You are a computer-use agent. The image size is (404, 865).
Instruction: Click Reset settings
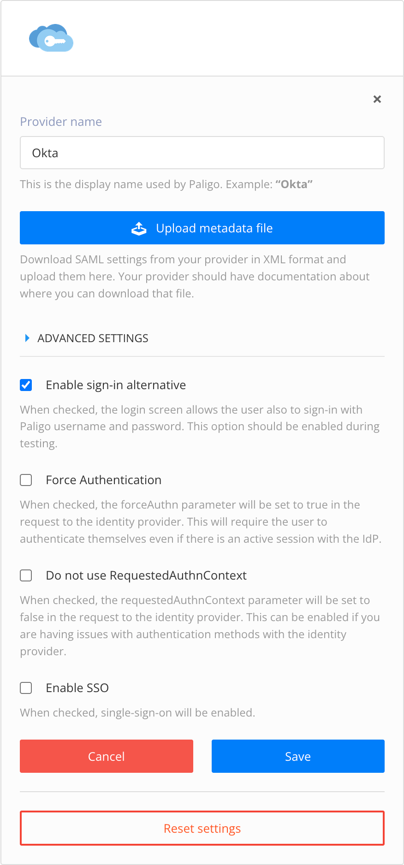pos(202,828)
